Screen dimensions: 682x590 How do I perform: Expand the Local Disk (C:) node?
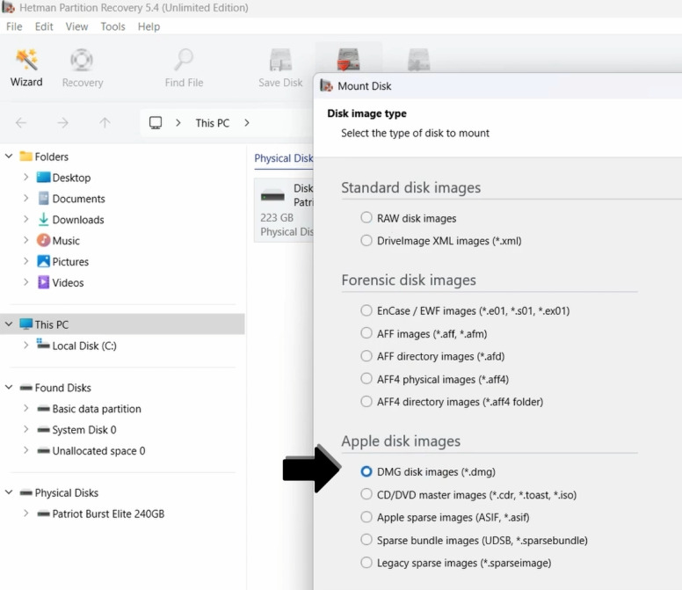pyautogui.click(x=25, y=346)
